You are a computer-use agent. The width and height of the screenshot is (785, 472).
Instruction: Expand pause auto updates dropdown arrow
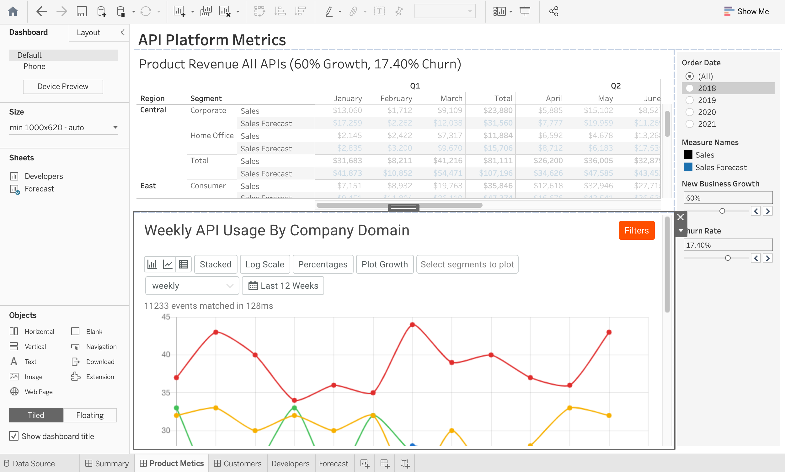[x=133, y=12]
